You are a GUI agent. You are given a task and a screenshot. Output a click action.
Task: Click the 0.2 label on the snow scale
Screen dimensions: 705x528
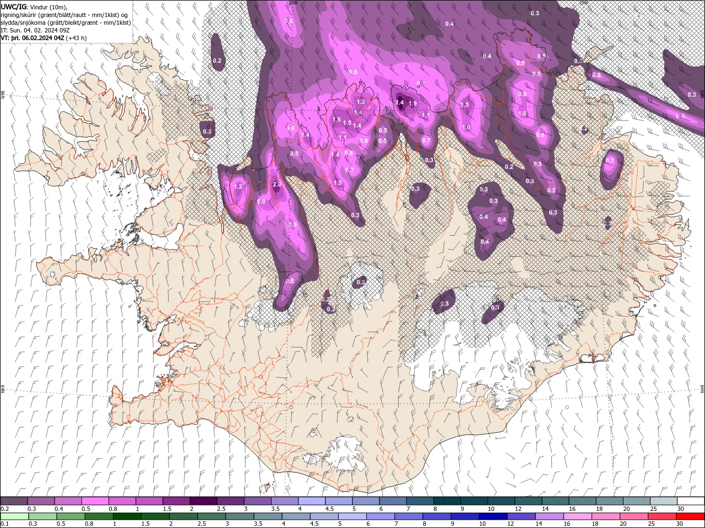[4, 509]
